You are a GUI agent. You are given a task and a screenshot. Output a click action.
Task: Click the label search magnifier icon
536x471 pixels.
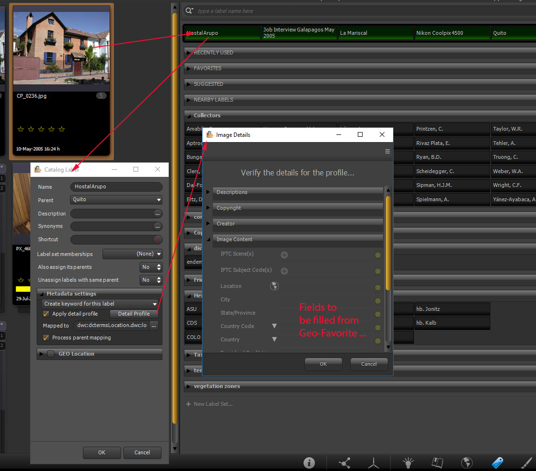coord(189,10)
